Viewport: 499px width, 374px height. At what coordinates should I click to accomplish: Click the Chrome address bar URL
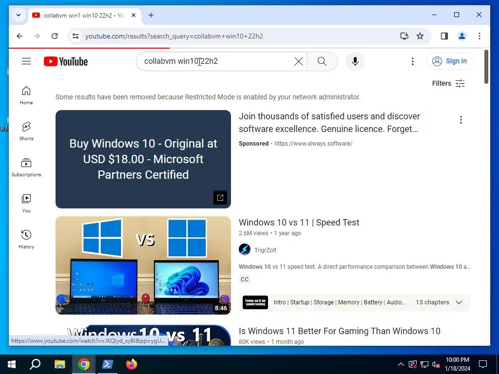[174, 36]
